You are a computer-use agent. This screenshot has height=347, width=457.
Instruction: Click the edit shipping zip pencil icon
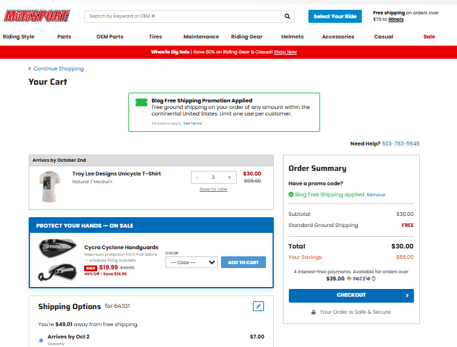tap(258, 306)
